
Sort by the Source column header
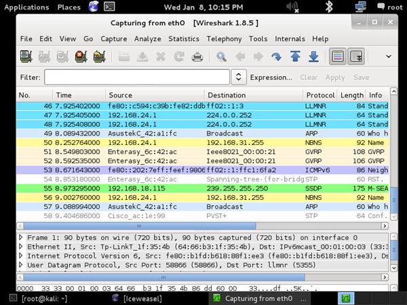(x=155, y=95)
